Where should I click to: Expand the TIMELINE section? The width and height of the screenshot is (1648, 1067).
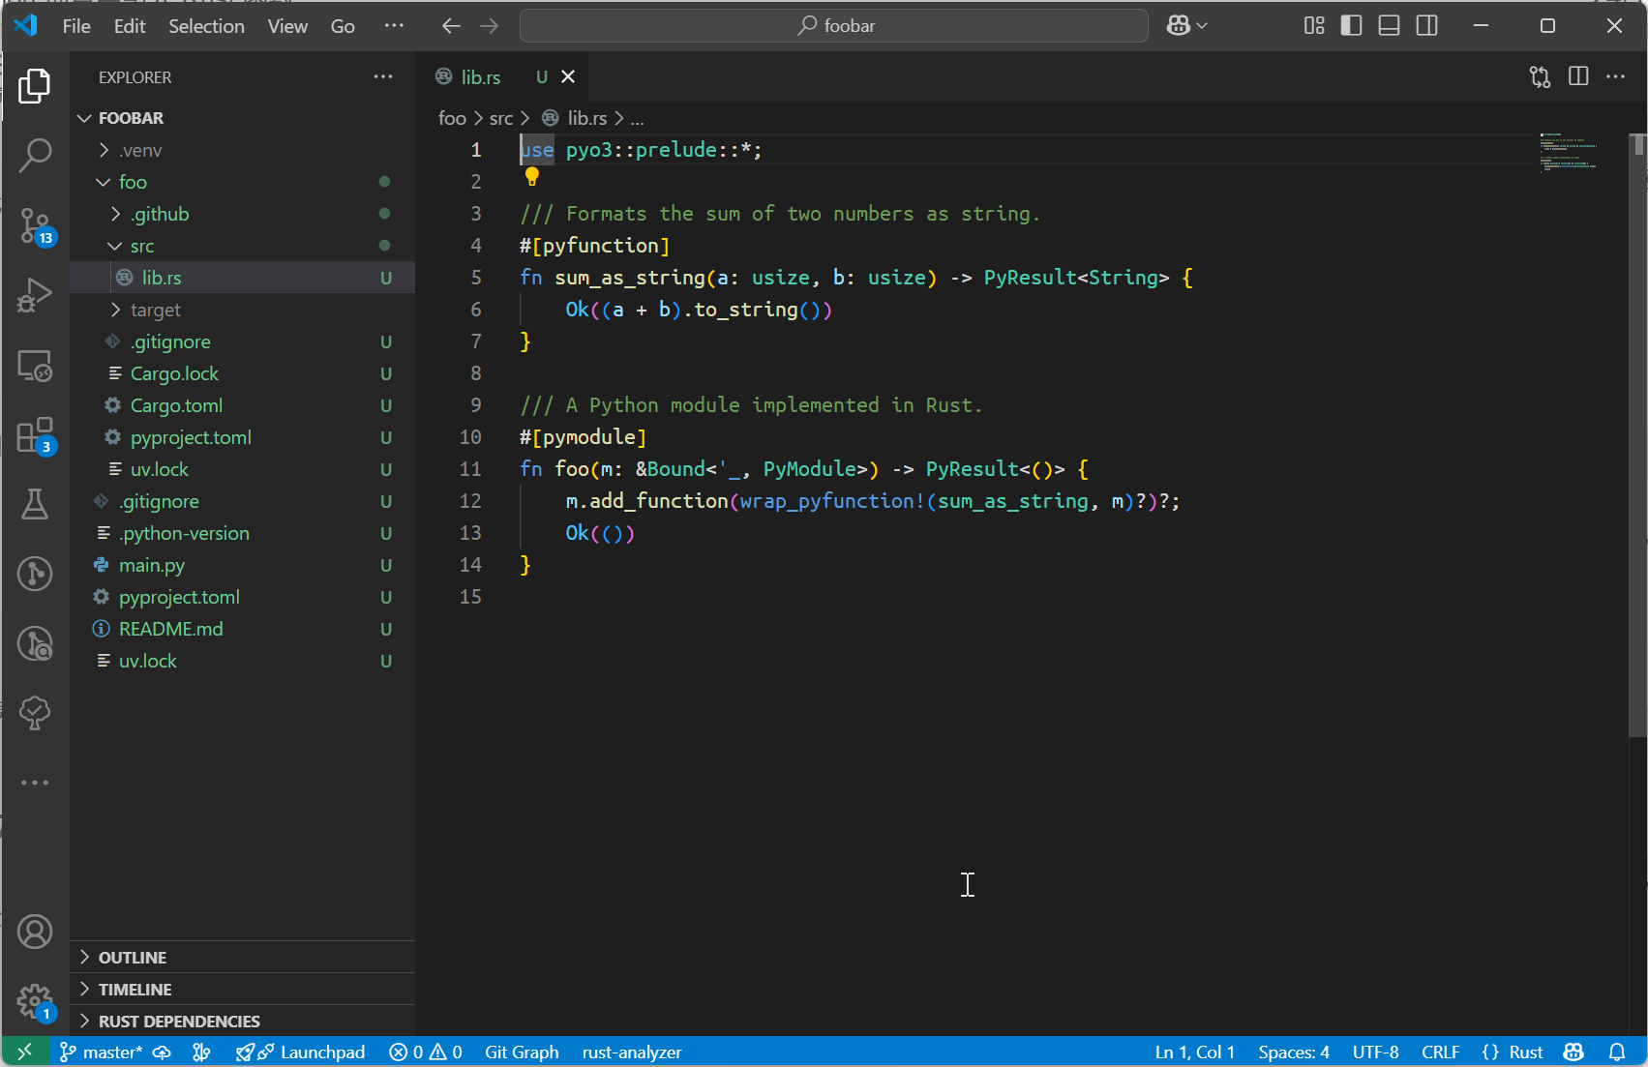coord(243,989)
